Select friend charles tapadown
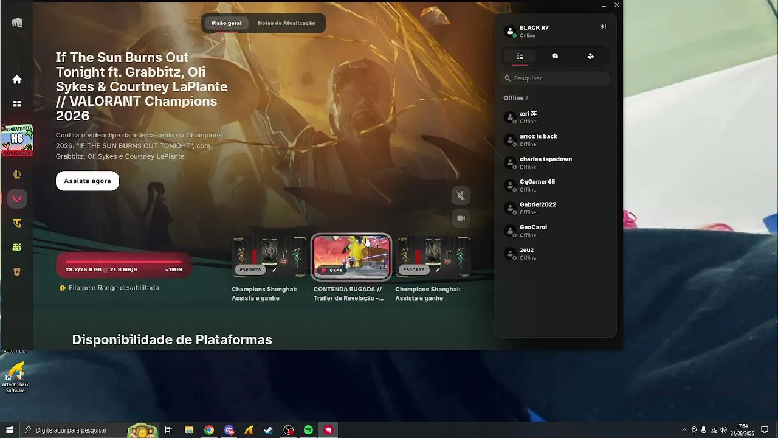This screenshot has width=778, height=438. [x=555, y=162]
